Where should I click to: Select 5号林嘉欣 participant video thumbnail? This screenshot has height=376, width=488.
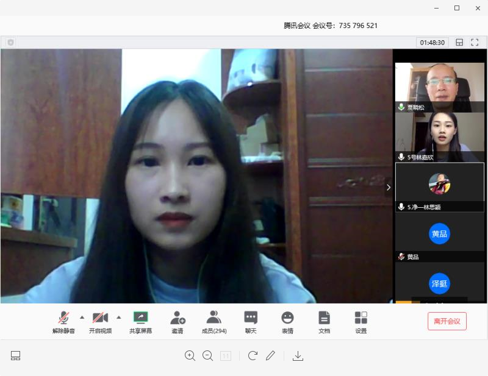point(439,137)
